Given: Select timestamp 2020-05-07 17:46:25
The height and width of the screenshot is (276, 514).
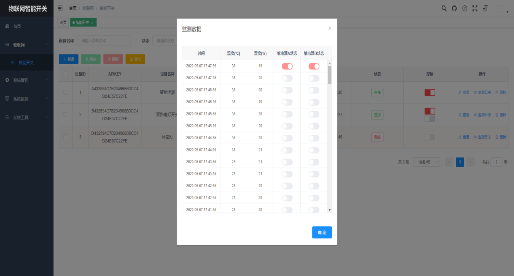Looking at the screenshot, I should tap(201, 102).
